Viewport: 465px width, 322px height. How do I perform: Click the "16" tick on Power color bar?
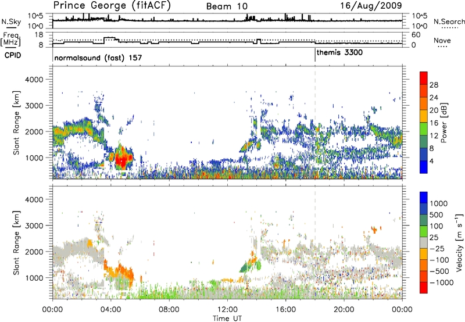434,123
